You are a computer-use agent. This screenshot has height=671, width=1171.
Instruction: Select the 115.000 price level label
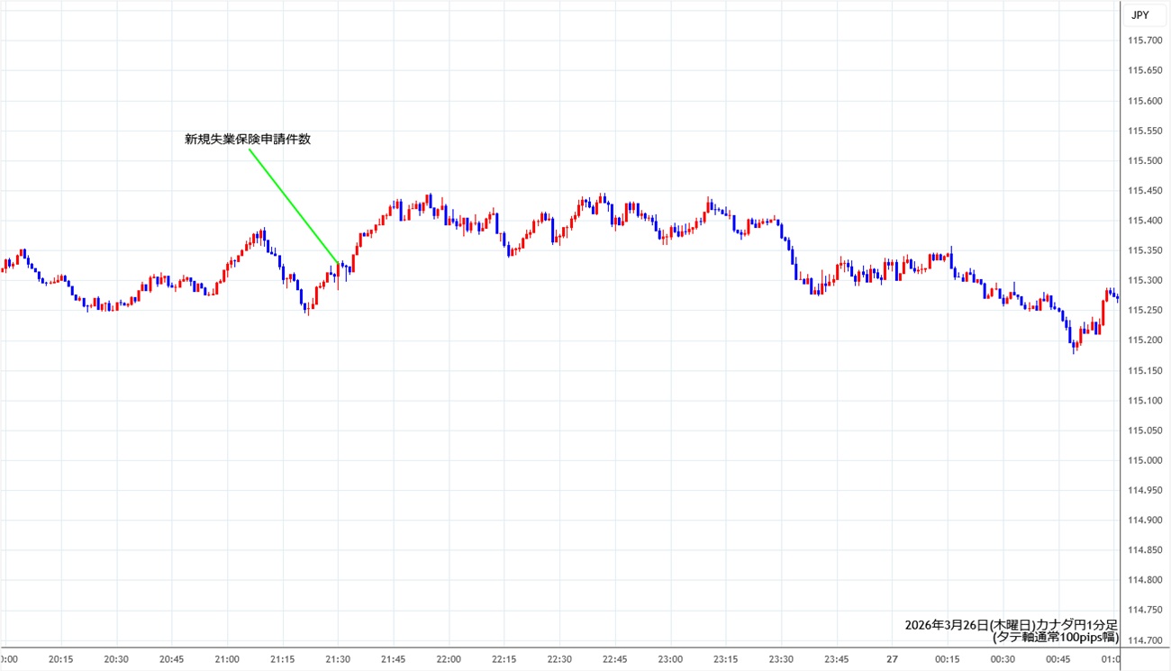[x=1144, y=460]
